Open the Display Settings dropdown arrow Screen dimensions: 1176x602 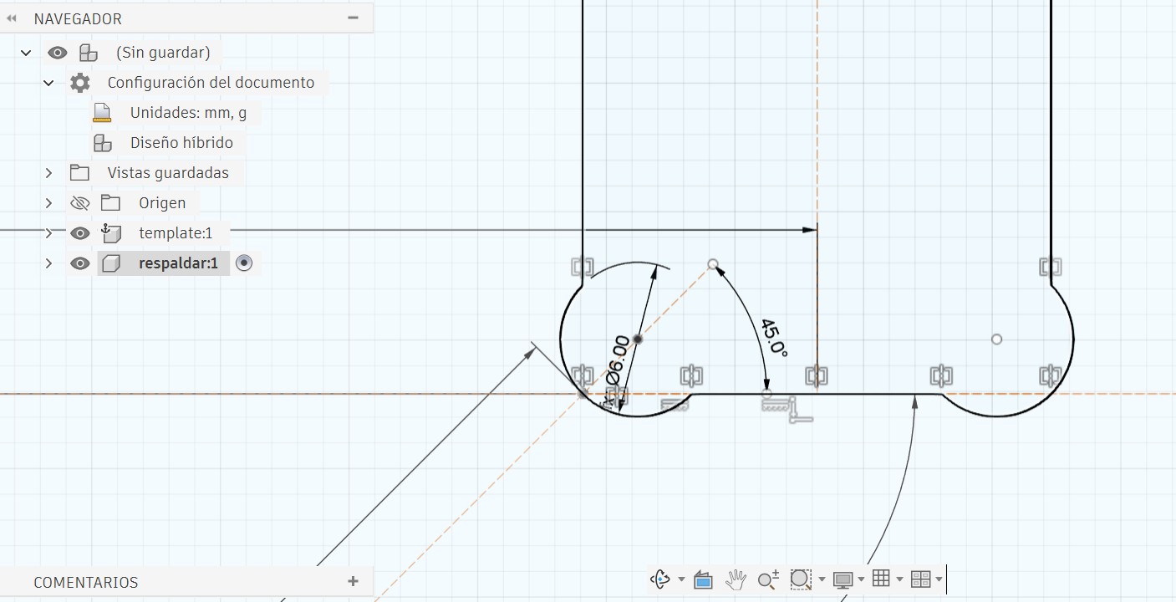click(x=861, y=579)
